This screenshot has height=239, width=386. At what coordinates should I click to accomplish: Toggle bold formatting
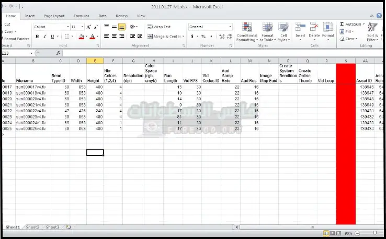click(x=37, y=37)
